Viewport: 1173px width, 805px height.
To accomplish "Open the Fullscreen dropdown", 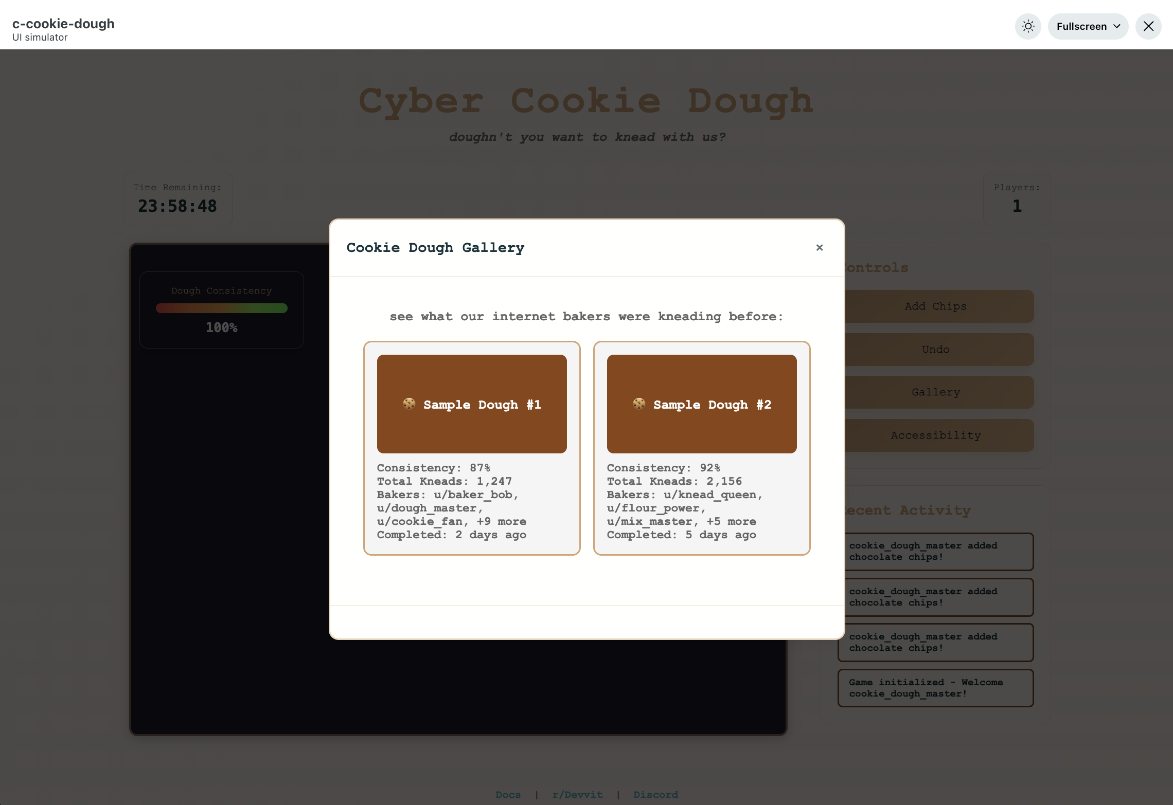I will (1088, 26).
